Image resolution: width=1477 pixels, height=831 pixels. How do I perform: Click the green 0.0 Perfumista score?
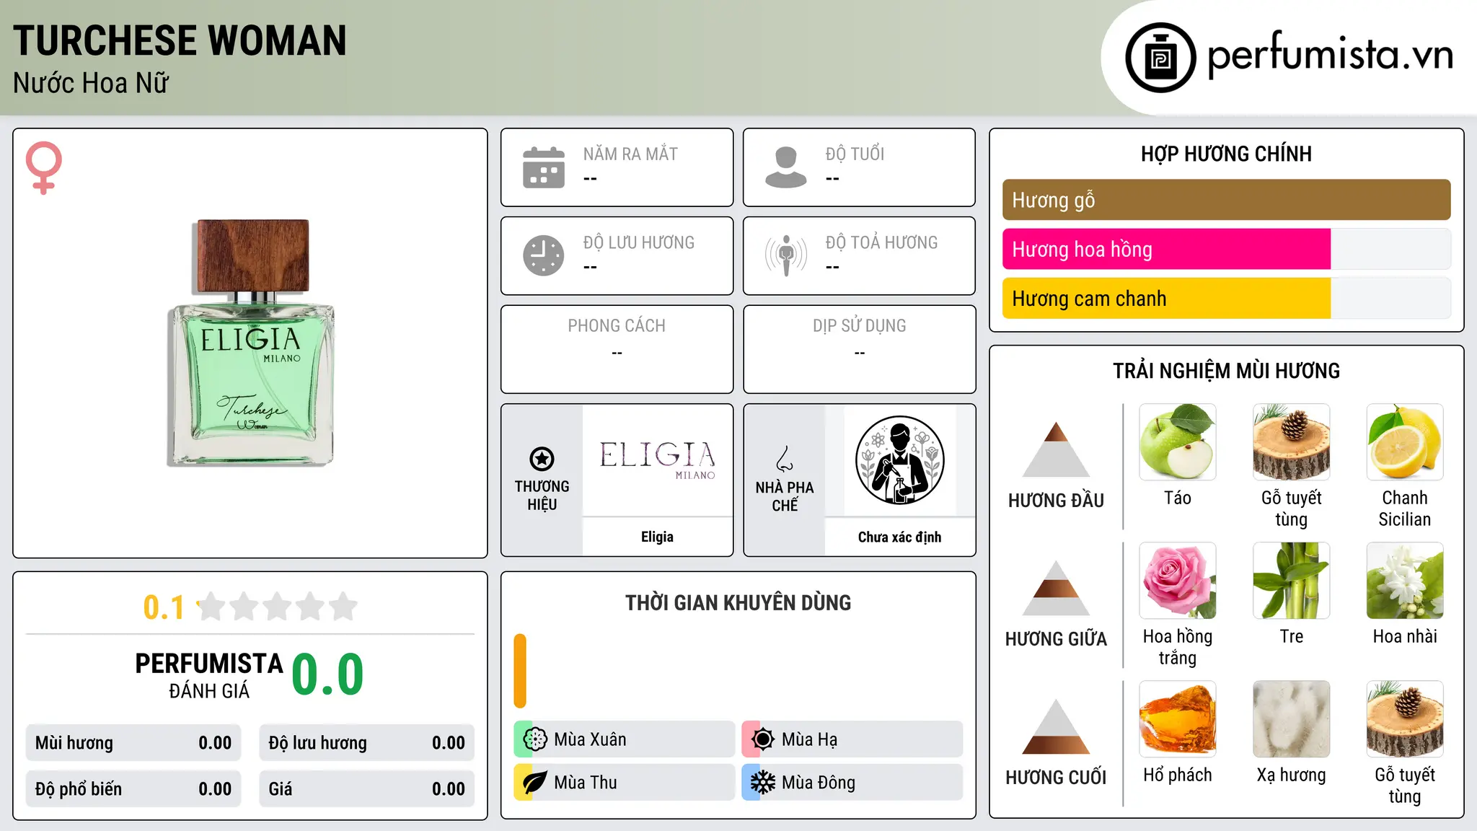tap(327, 674)
